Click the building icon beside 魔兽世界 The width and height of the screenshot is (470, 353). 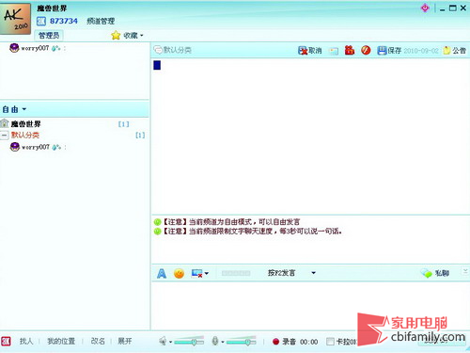click(5, 123)
